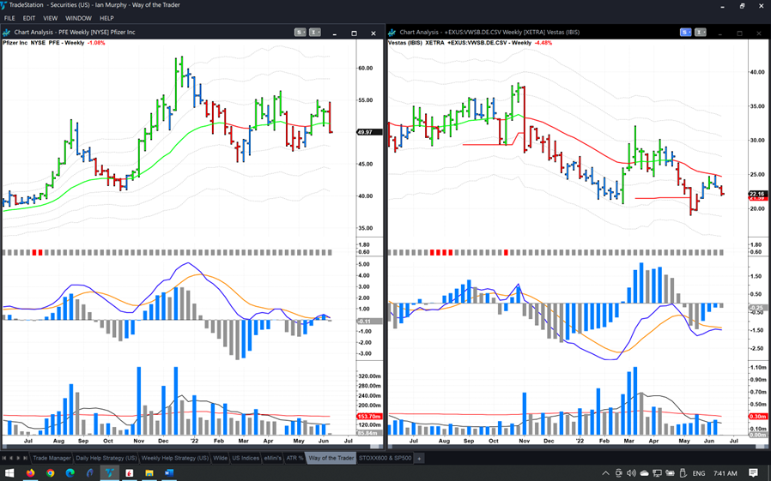Open OneDrive cloud icon in system tray

pyautogui.click(x=644, y=473)
